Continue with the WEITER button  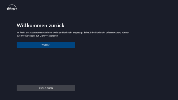(x=46, y=45)
